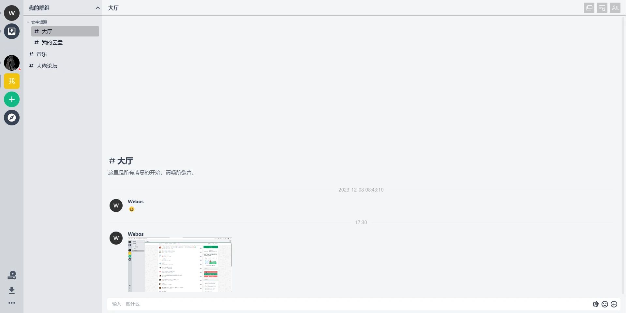Open the screenshot image thumbnail in chat

click(x=180, y=264)
